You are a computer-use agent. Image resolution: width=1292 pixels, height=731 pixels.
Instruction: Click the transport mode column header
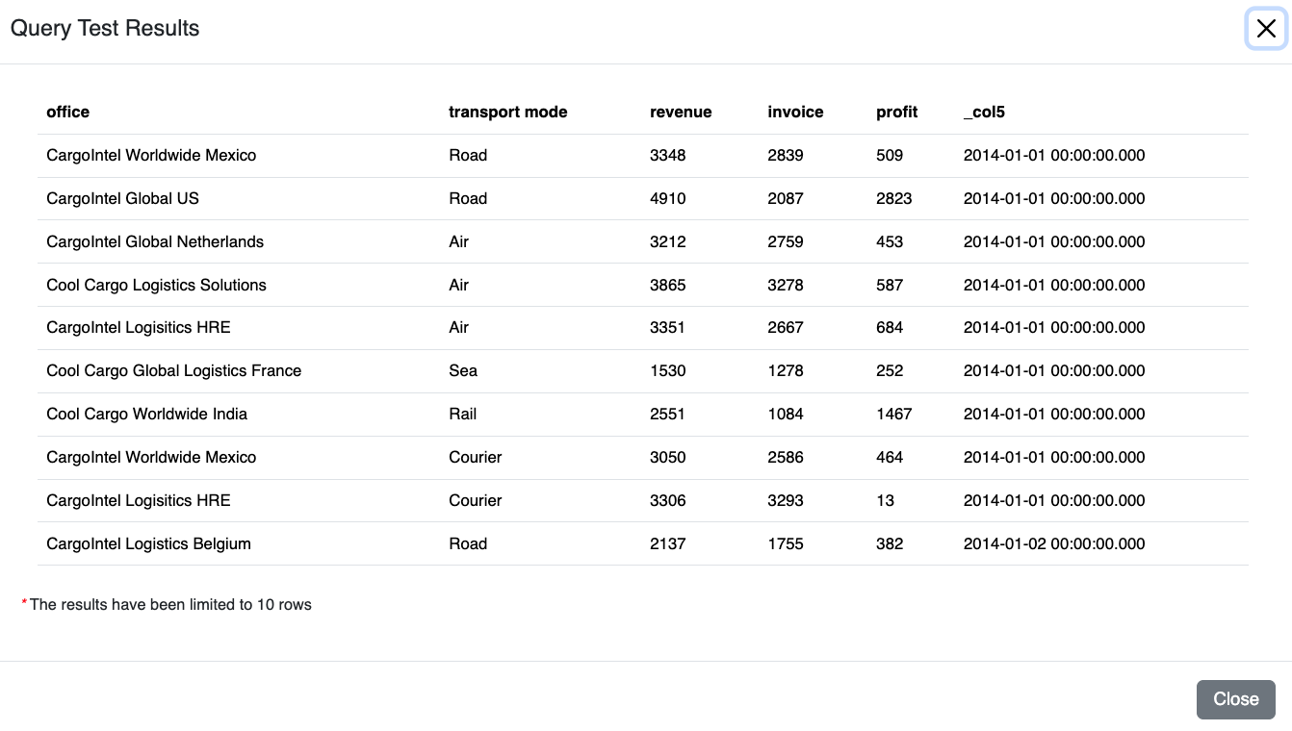(507, 112)
